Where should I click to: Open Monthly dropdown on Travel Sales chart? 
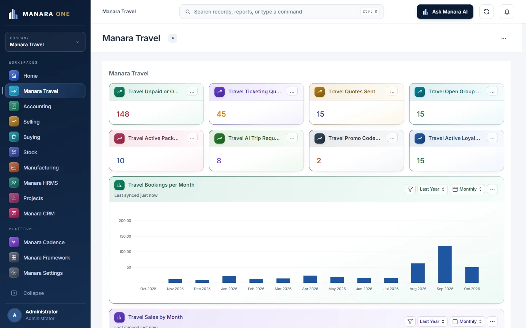pyautogui.click(x=467, y=321)
